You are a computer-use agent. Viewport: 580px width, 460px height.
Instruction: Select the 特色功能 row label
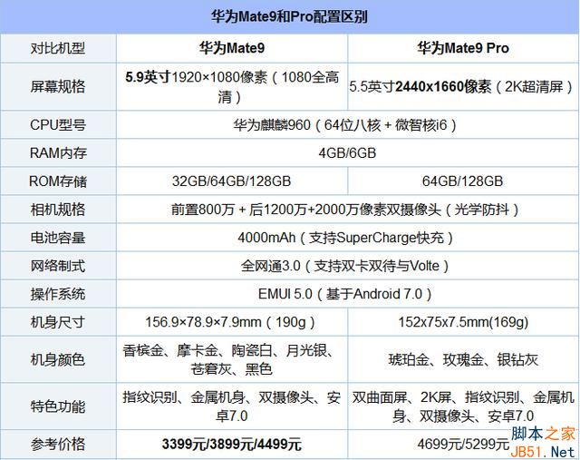point(58,406)
